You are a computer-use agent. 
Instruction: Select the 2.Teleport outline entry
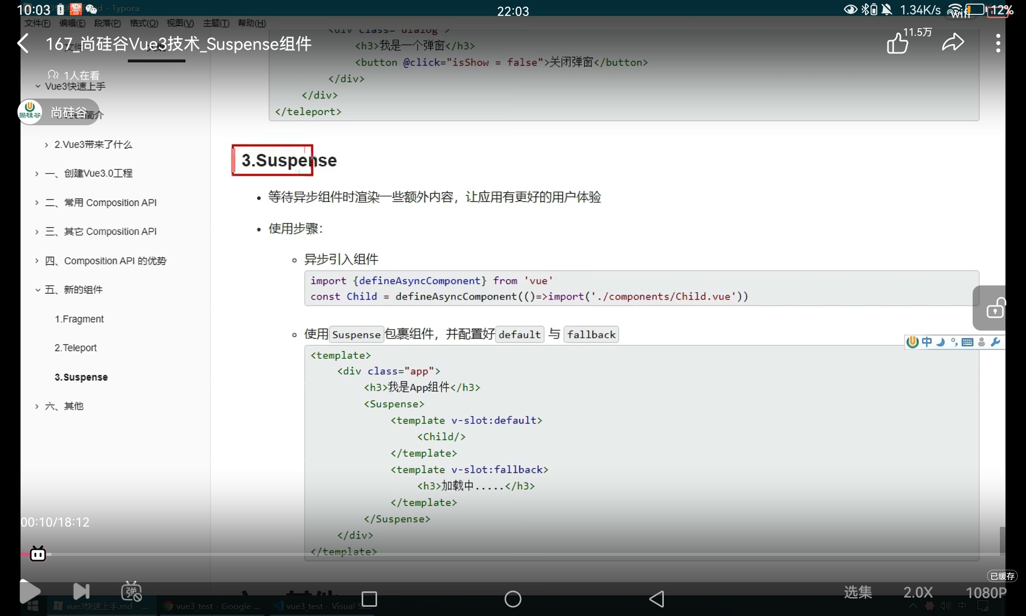pos(75,348)
